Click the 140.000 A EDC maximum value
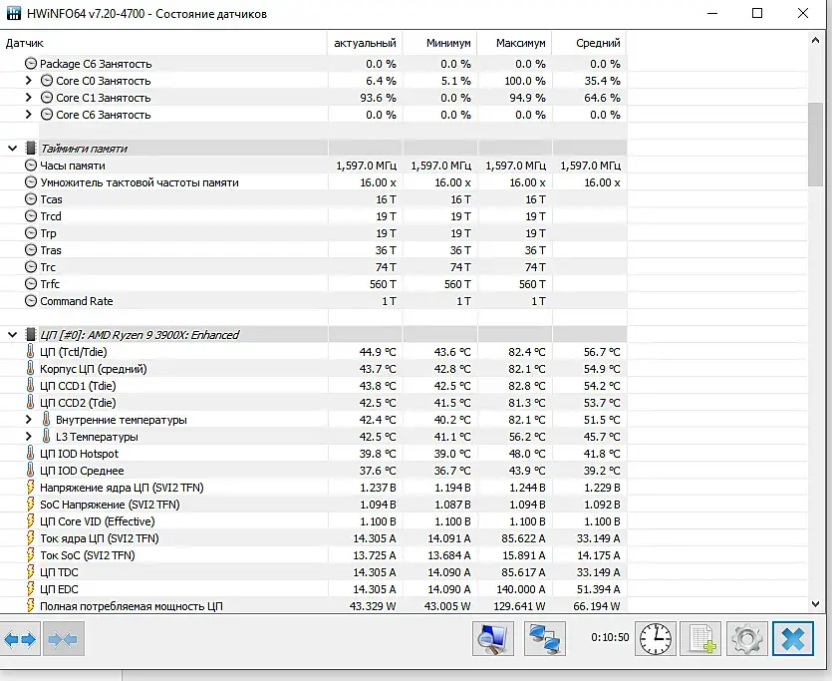The height and width of the screenshot is (681, 832). pyautogui.click(x=521, y=589)
